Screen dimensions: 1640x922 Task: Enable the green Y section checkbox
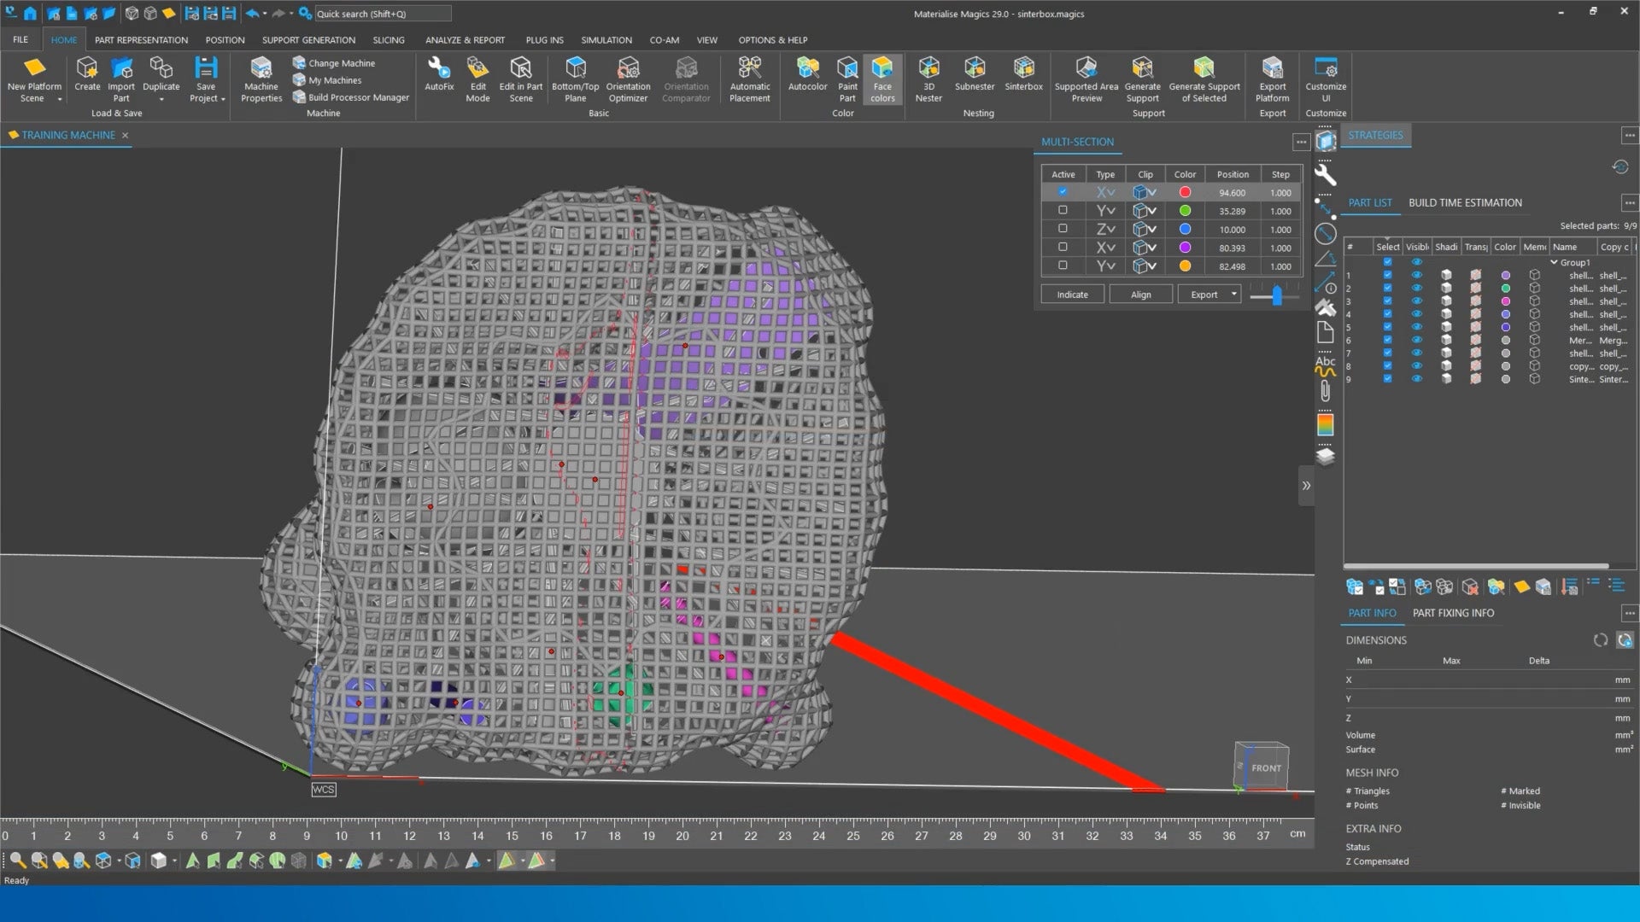pos(1063,210)
